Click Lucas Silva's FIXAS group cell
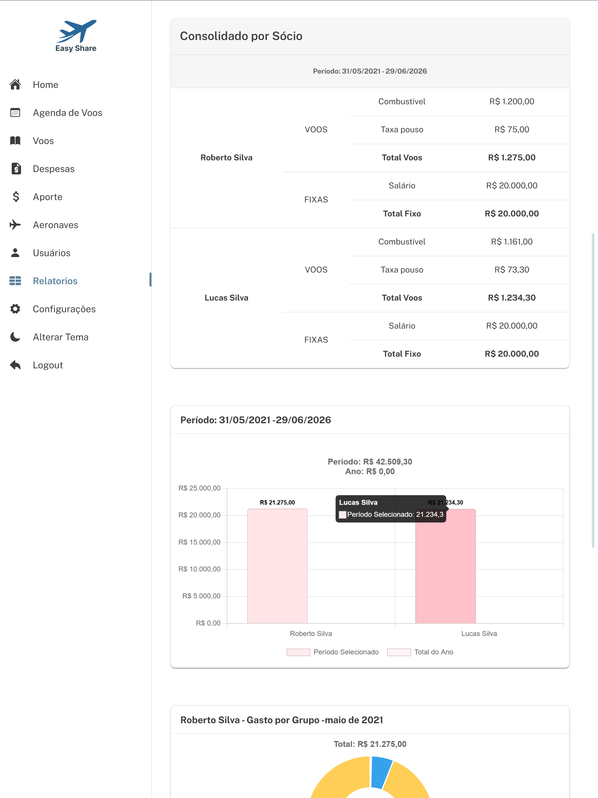The image size is (598, 798). 316,340
